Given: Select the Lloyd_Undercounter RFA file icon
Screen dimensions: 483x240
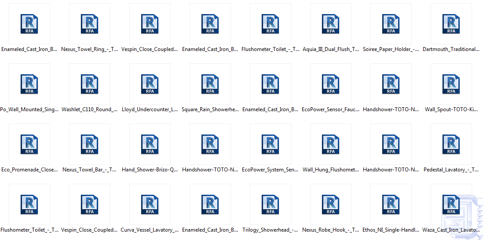Looking at the screenshot, I should click(150, 84).
